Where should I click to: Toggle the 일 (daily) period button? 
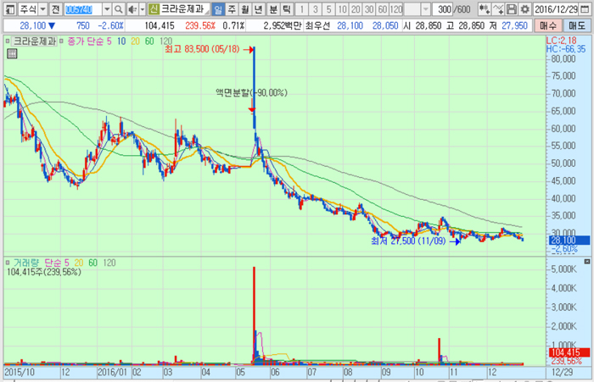(x=218, y=9)
